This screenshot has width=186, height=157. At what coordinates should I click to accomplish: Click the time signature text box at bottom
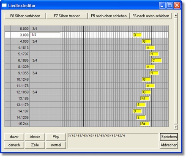[113, 141]
